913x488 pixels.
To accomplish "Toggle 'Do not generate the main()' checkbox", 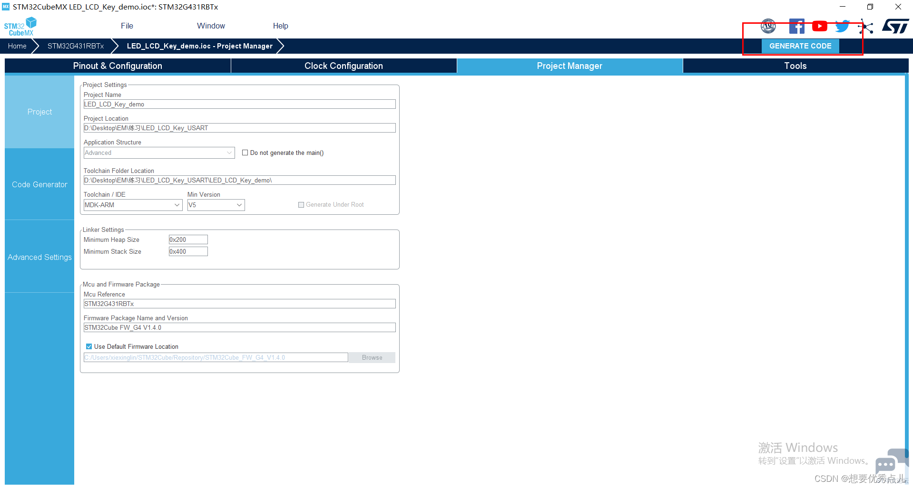I will (245, 153).
